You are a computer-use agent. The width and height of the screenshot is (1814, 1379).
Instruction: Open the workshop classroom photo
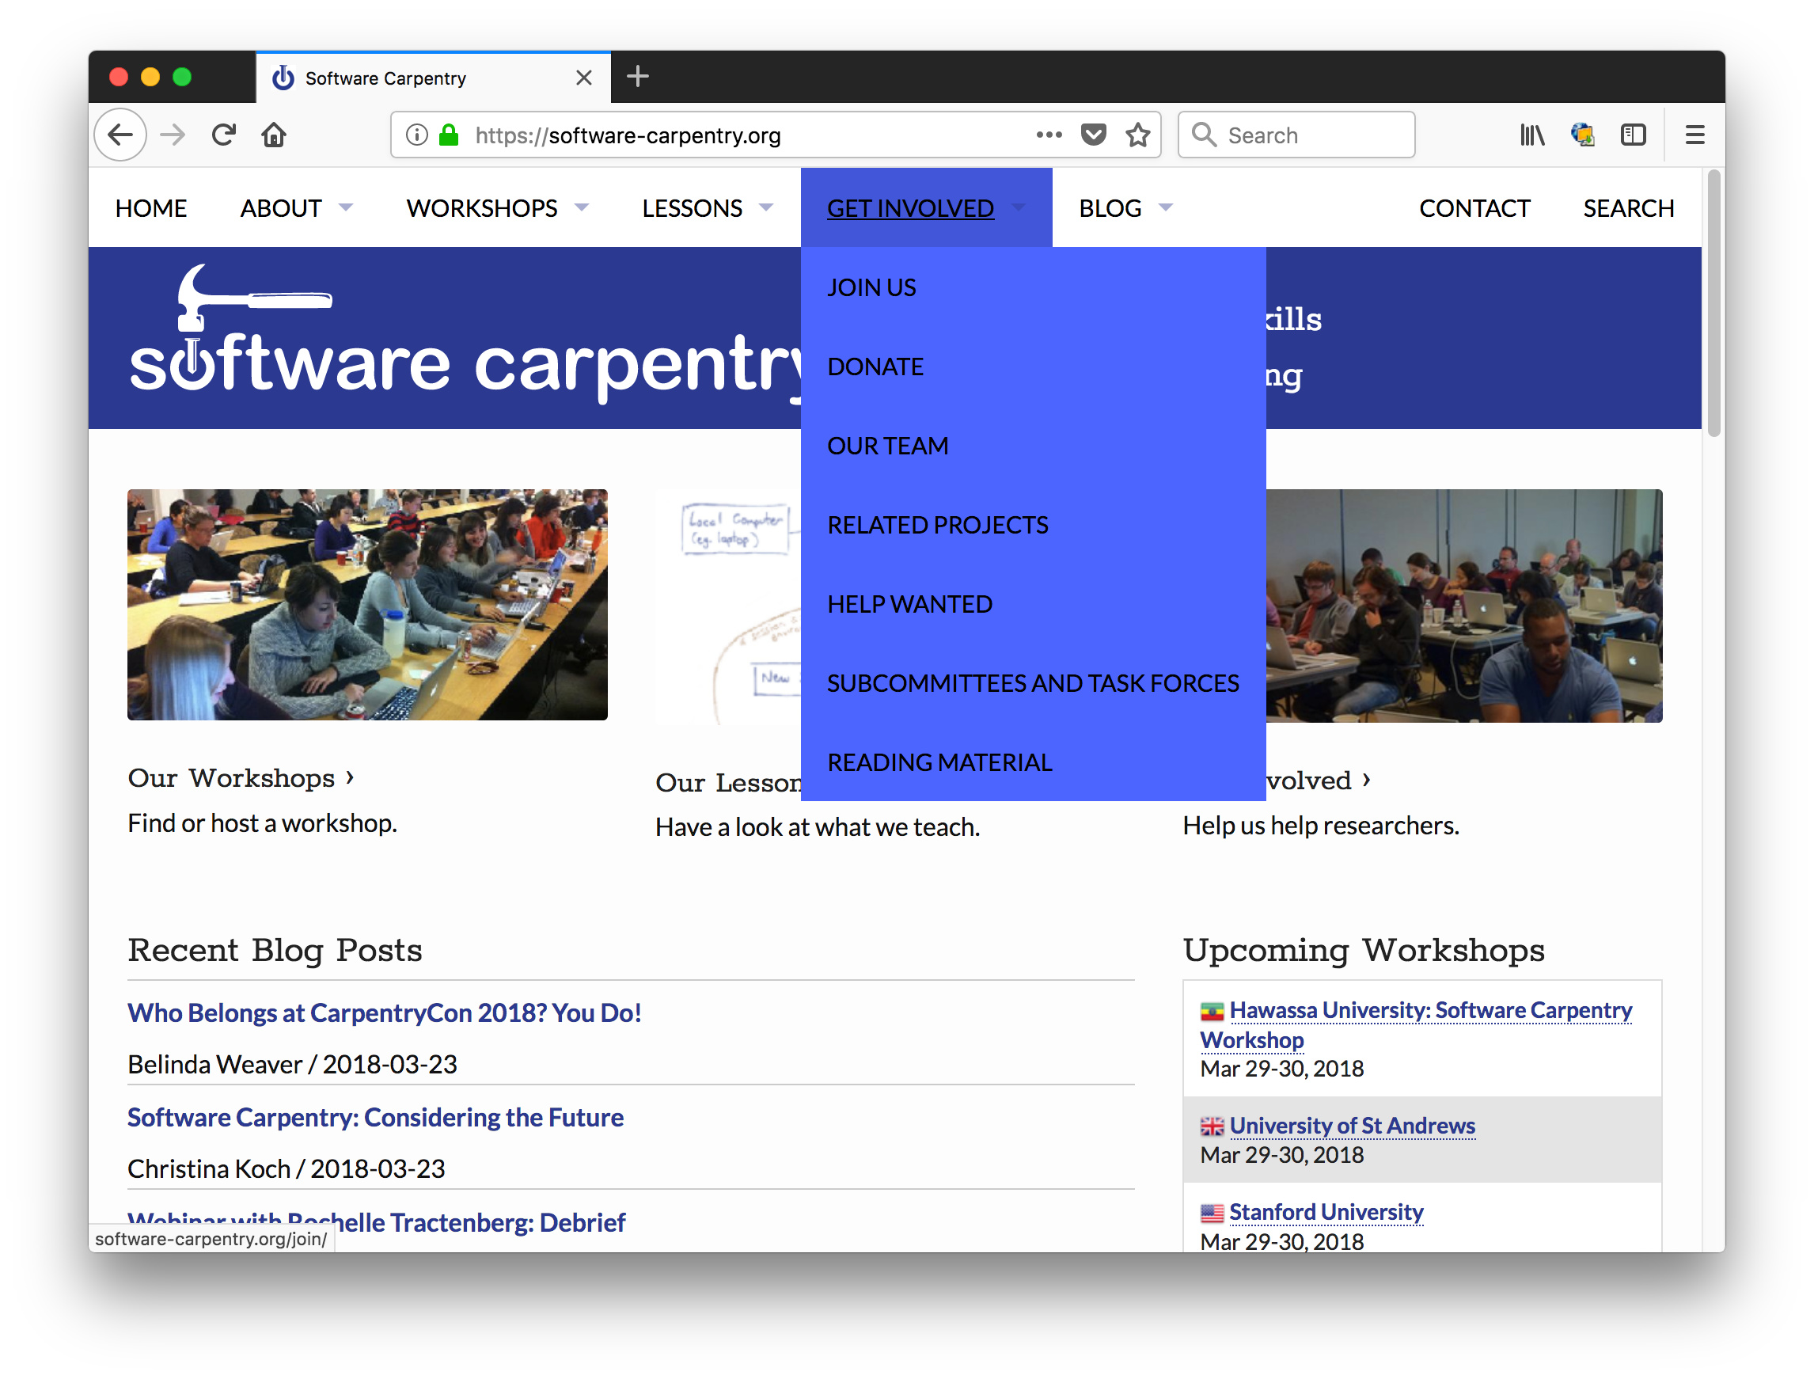point(366,605)
